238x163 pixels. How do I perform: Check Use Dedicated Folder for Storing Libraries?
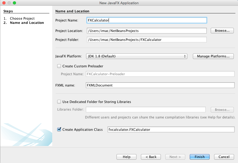pos(59,102)
